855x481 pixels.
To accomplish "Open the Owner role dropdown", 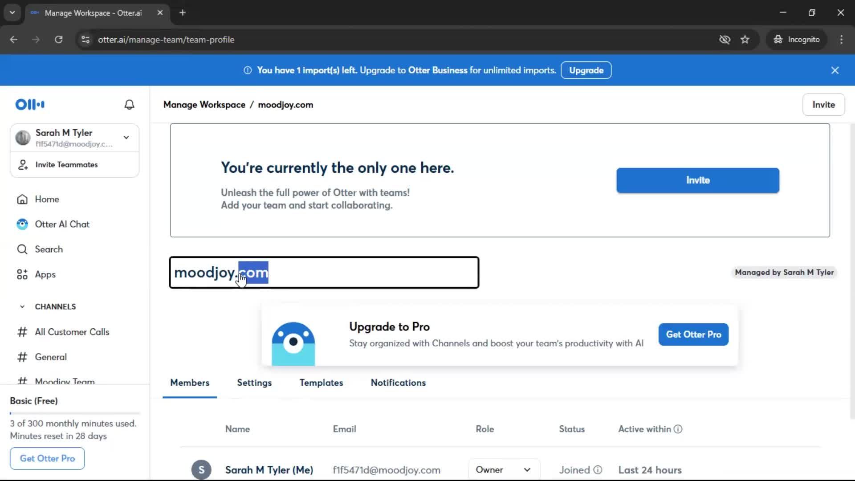I will [504, 470].
